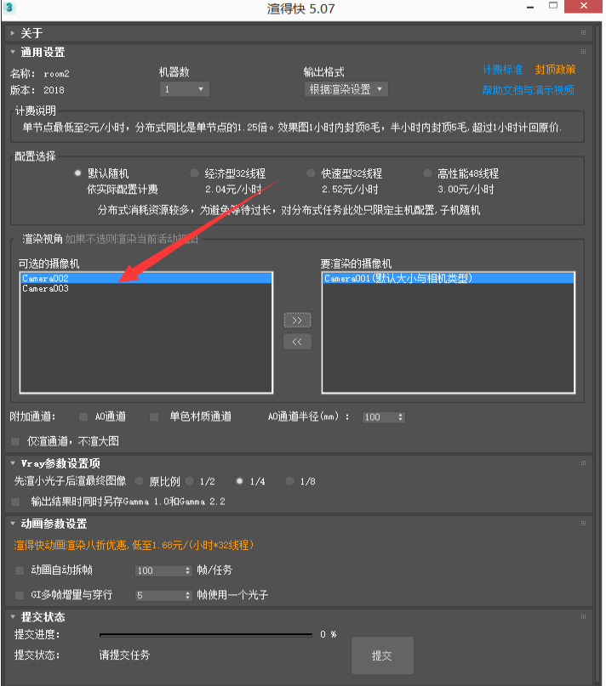Open the 计费标准 link
This screenshot has width=606, height=686.
(502, 70)
